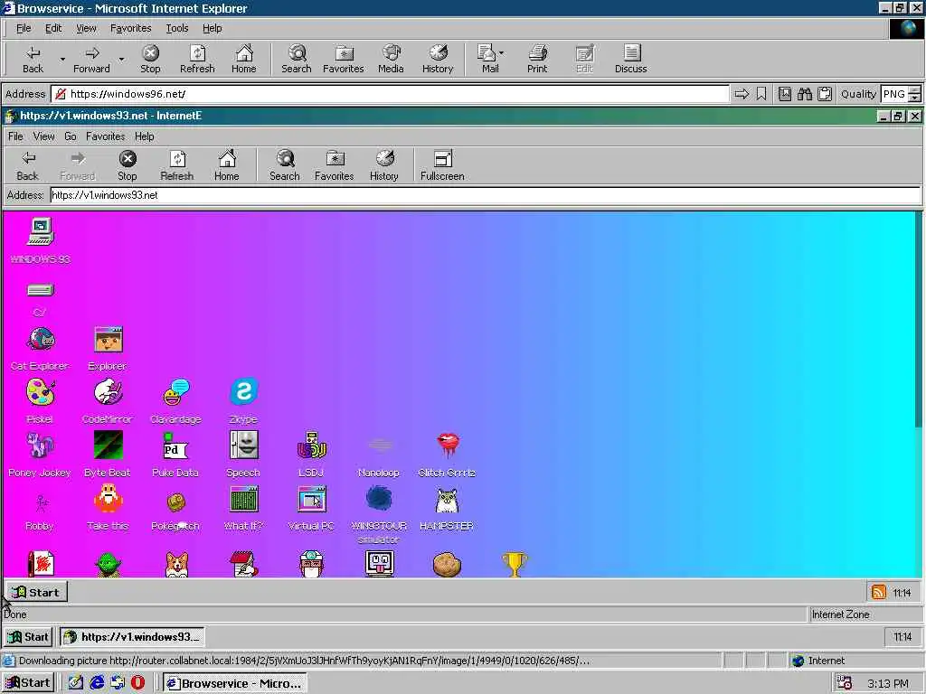Launch Piskel paint palette icon
This screenshot has width=926, height=694.
[40, 392]
